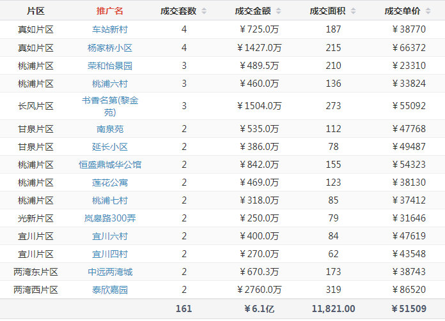Click the ¥2760.0万 amount cell

259,290
